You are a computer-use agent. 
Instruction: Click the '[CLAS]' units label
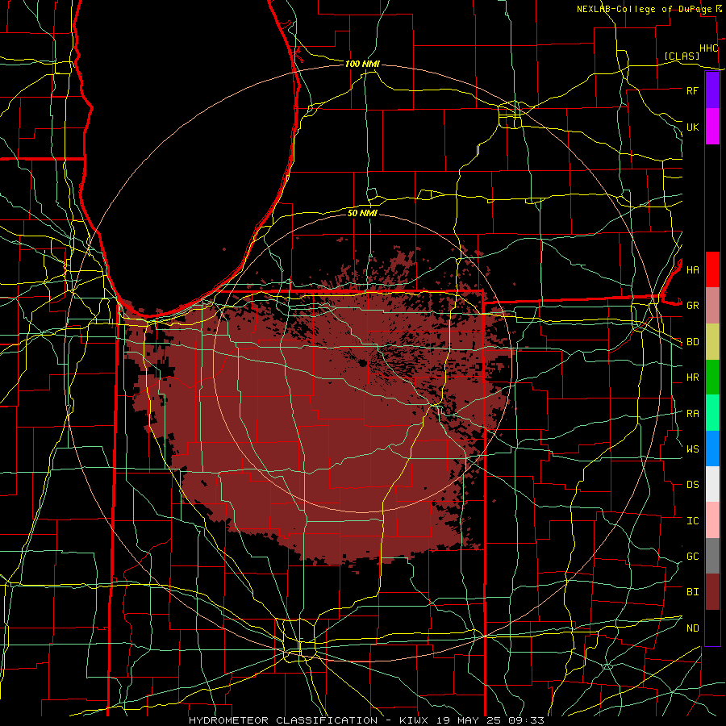(682, 56)
